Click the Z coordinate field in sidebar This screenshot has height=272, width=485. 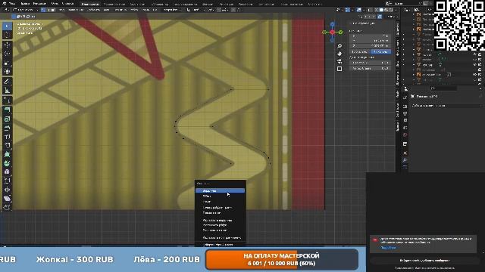pos(371,45)
